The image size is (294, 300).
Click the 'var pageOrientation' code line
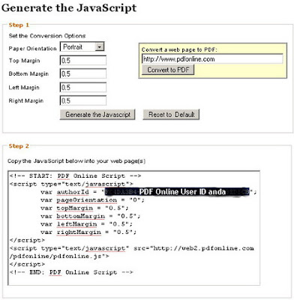92,200
